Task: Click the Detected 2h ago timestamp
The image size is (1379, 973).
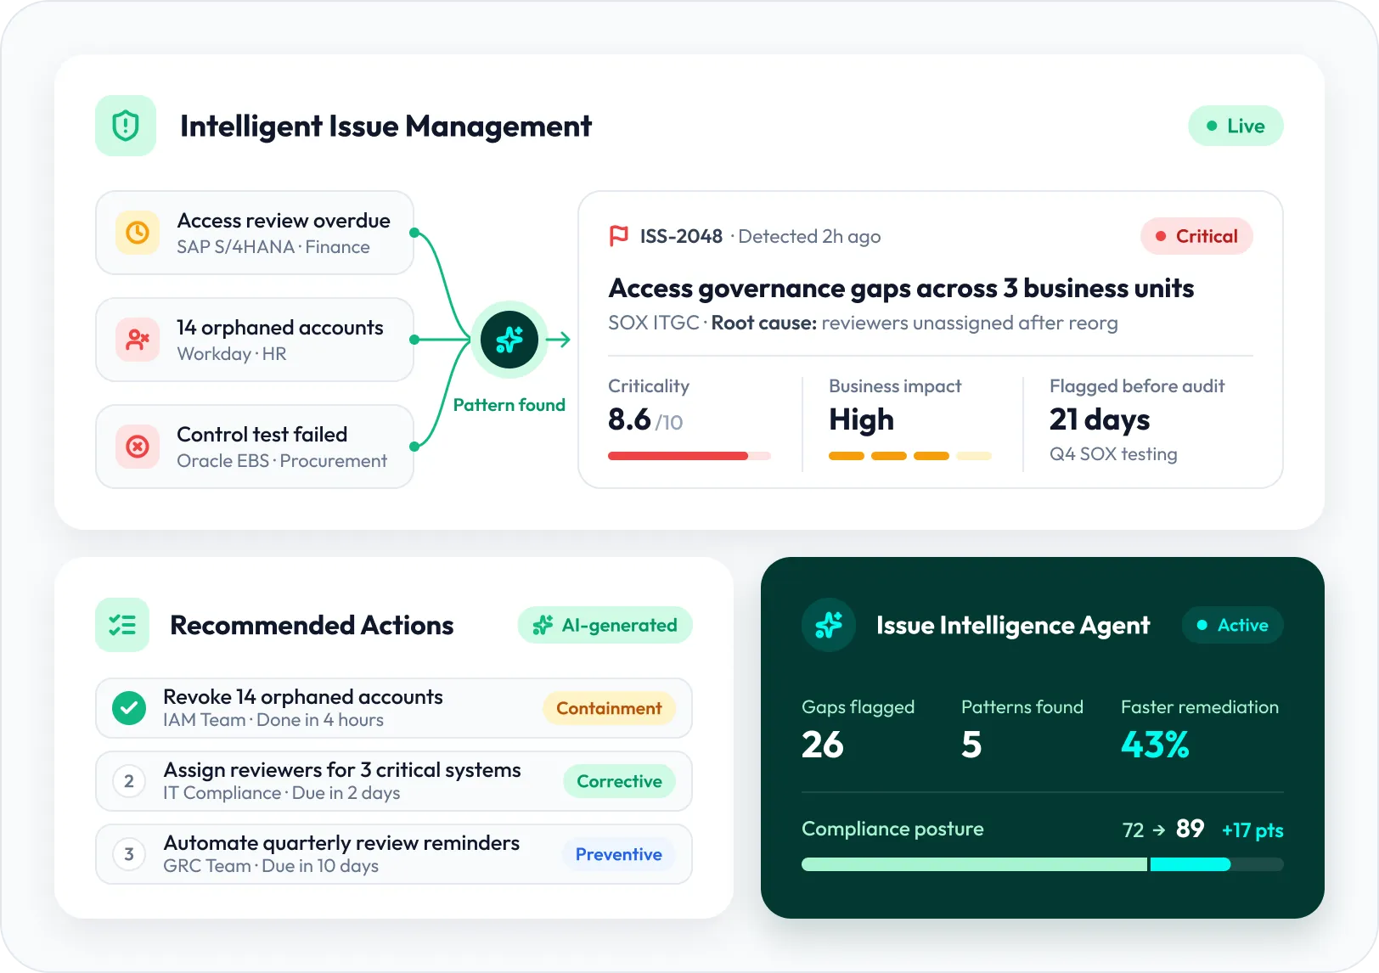Action: [809, 236]
